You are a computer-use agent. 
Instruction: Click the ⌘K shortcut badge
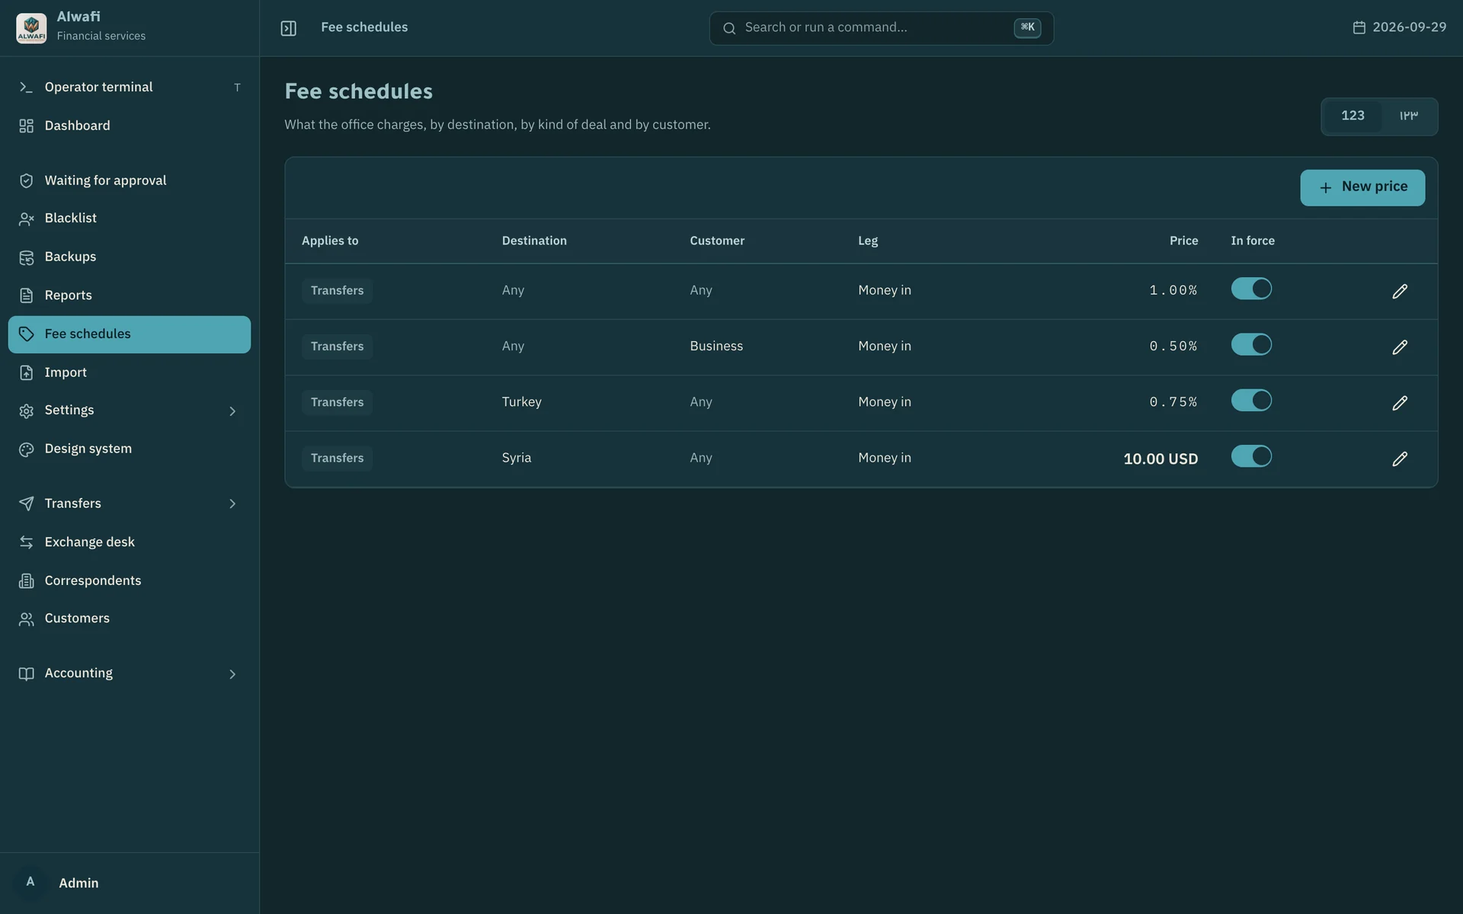tap(1027, 27)
